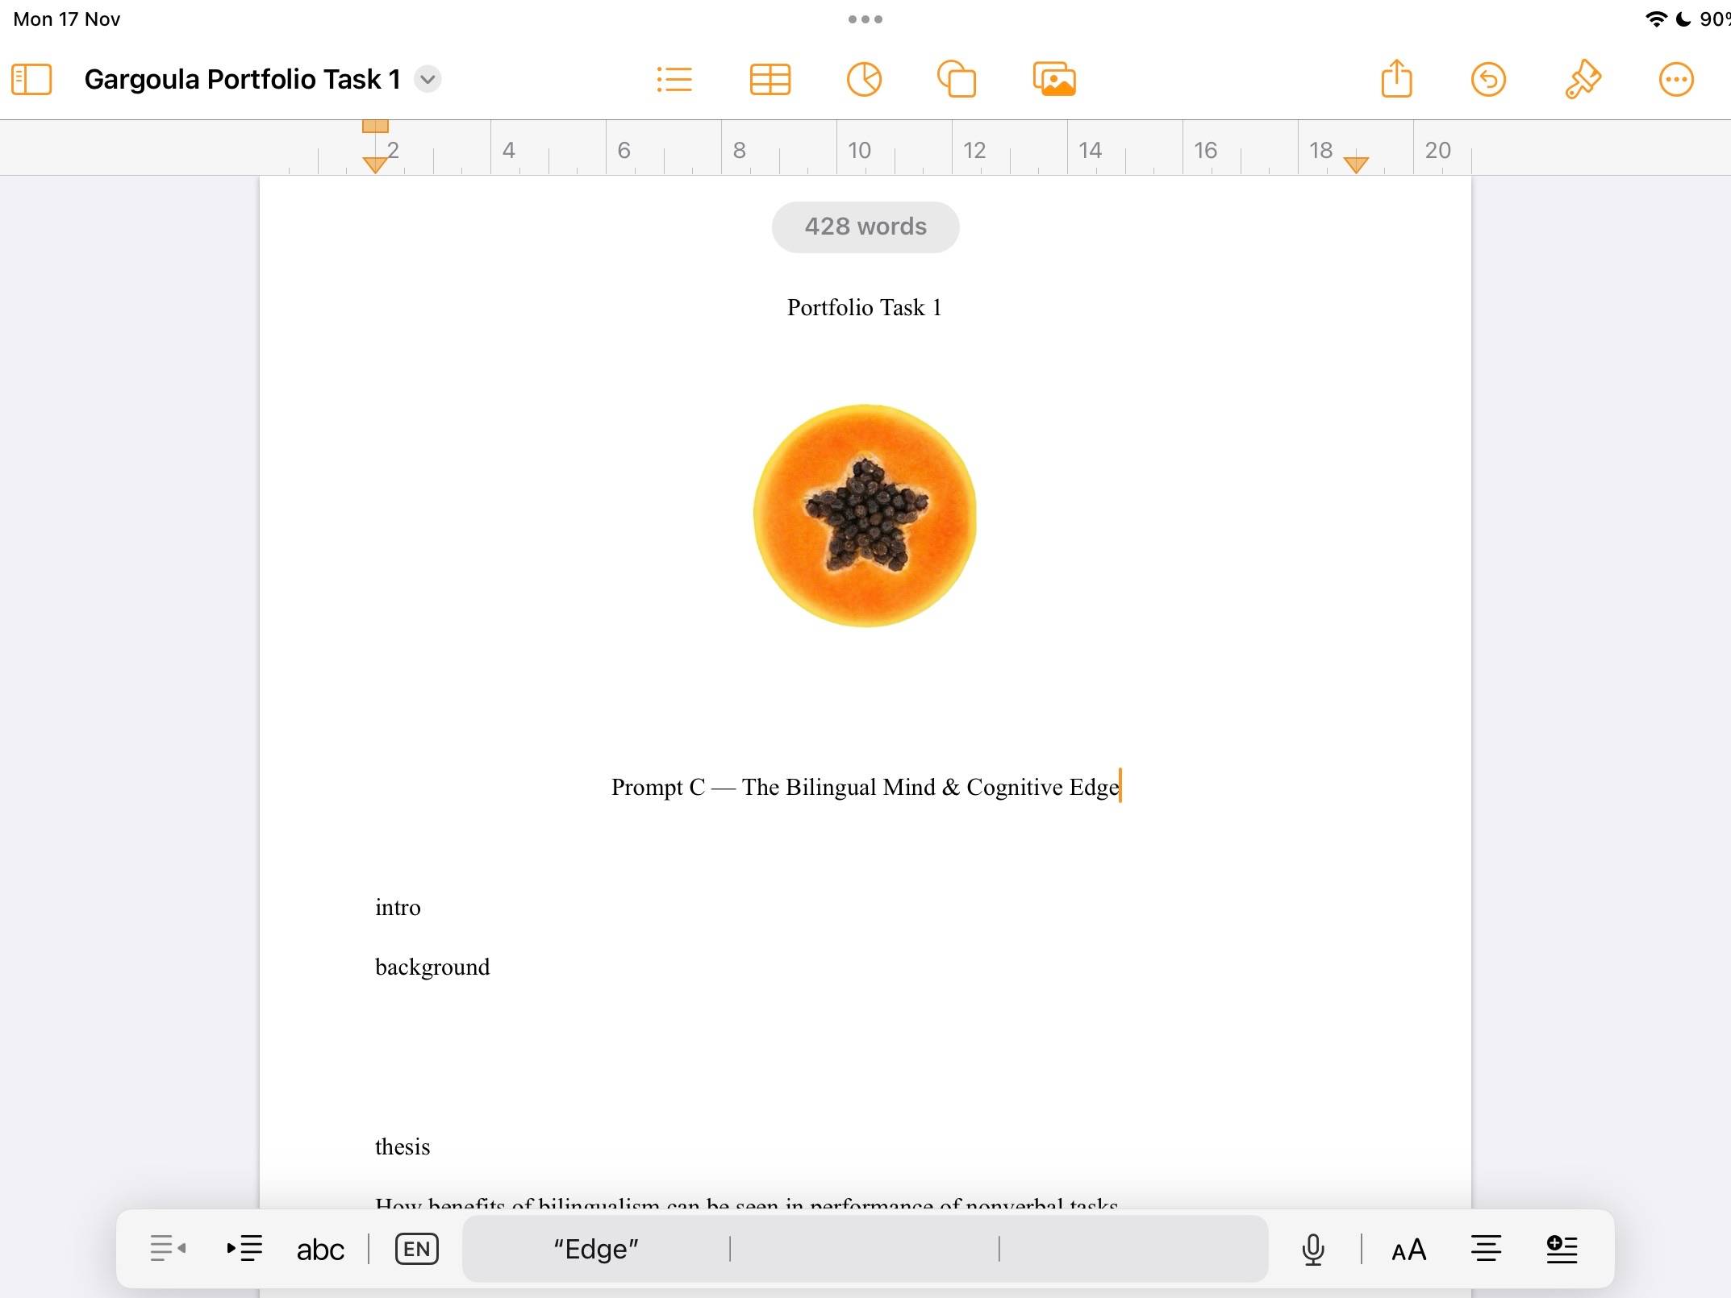Tap the share export icon

(1396, 78)
